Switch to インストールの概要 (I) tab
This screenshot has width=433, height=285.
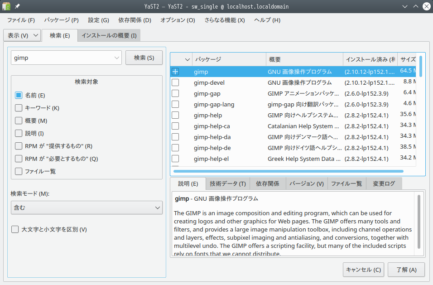pos(109,35)
